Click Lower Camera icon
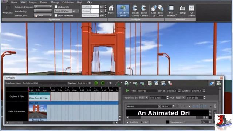Viewport: 233px width, 131px height. 144,11
